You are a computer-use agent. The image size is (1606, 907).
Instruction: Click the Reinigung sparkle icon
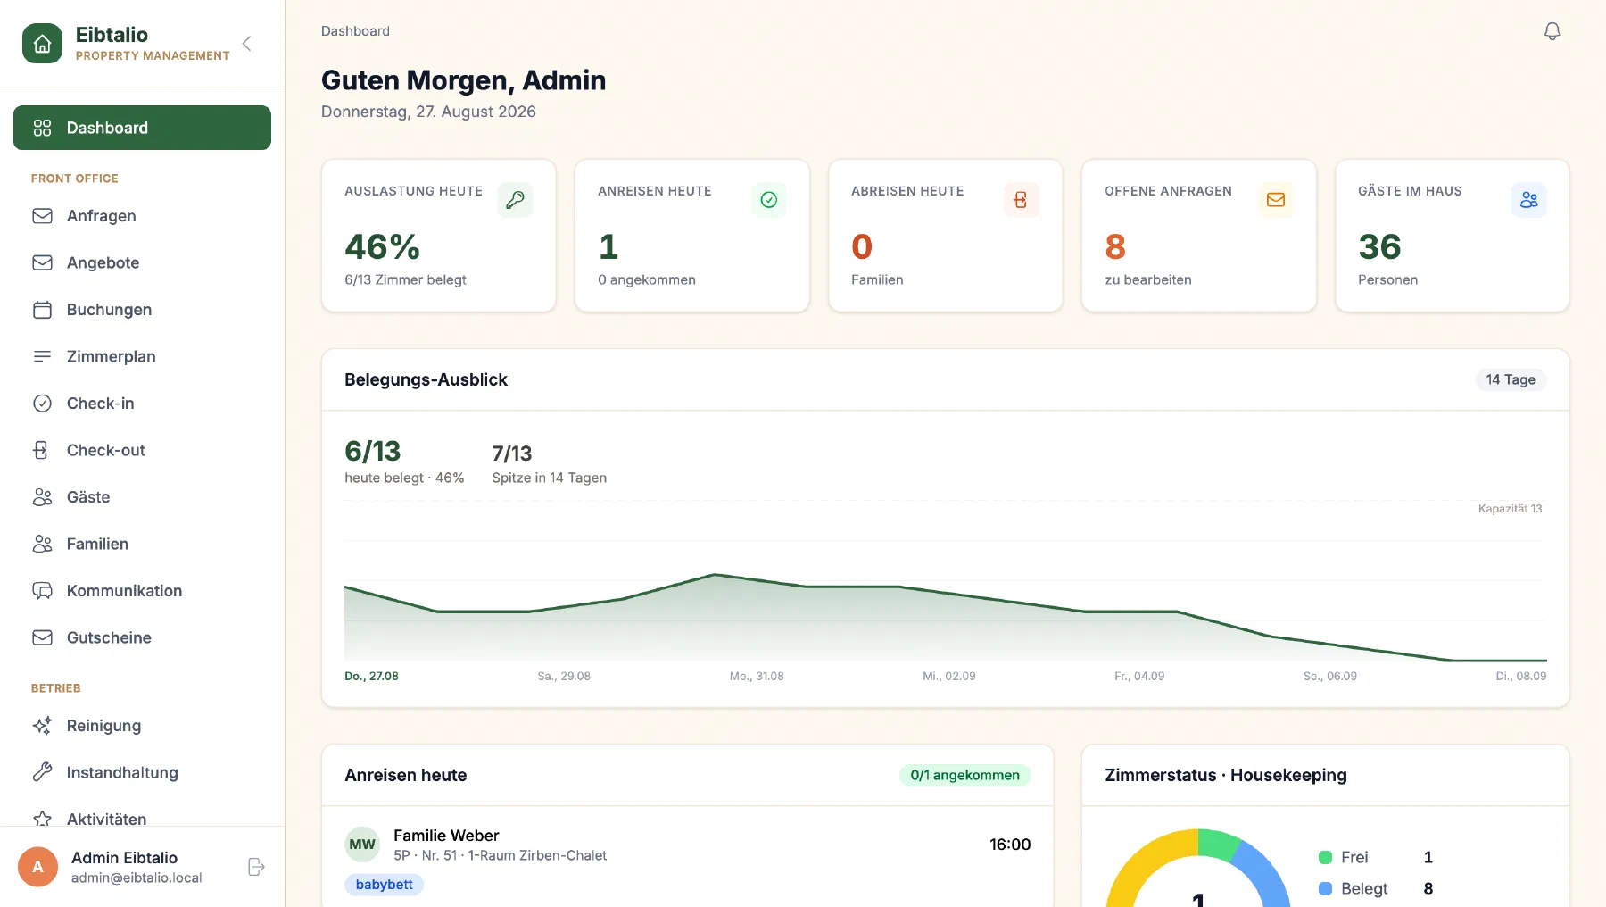[42, 726]
